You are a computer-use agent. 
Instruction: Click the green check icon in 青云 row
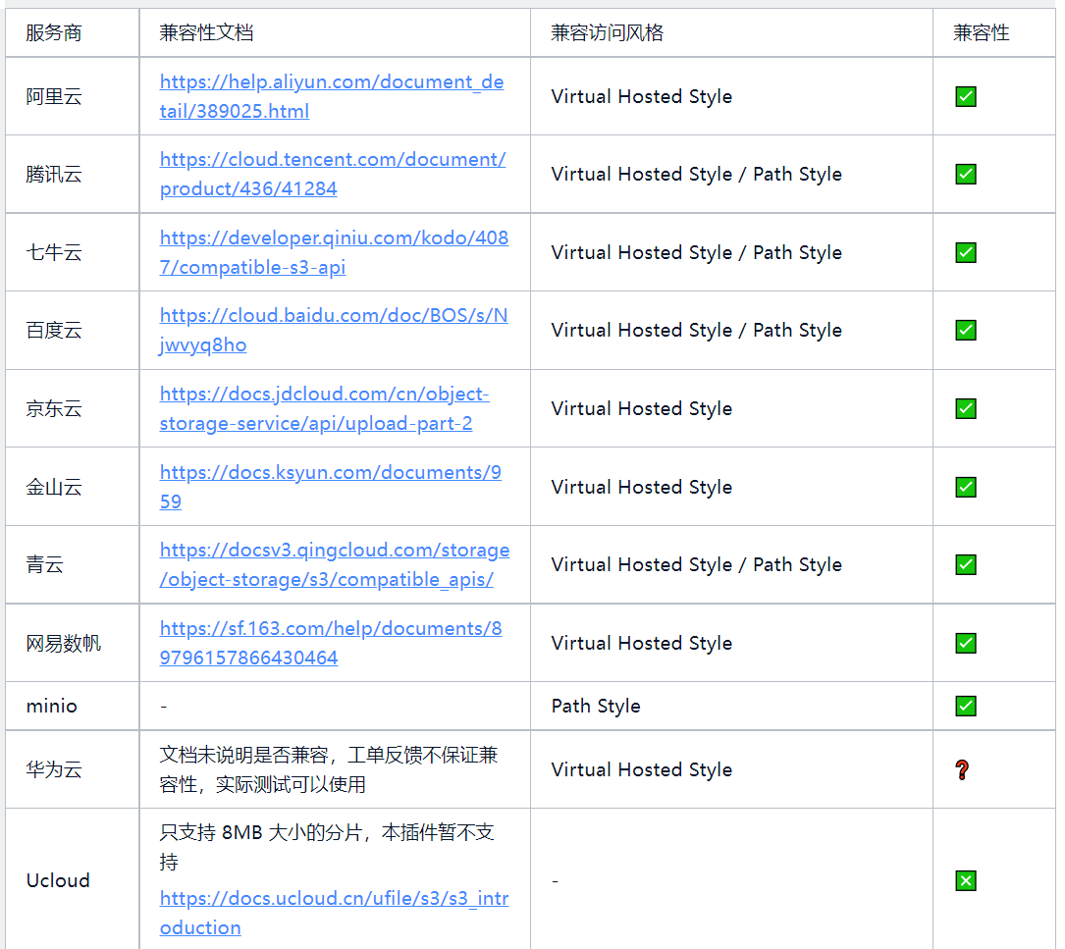(x=965, y=564)
